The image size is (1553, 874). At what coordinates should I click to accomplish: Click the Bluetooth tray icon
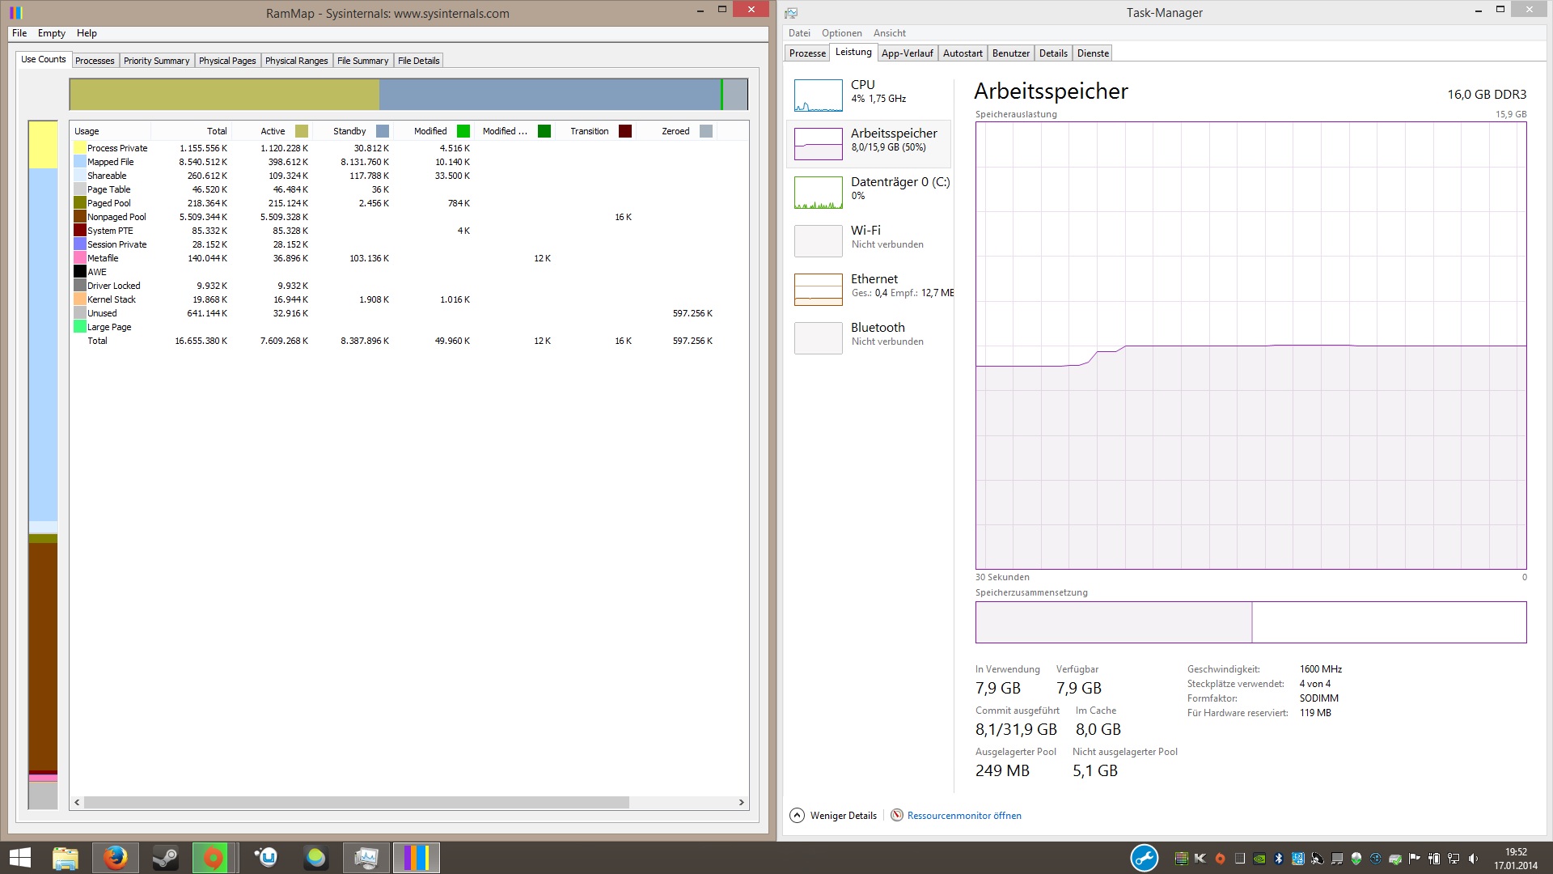tap(1279, 859)
